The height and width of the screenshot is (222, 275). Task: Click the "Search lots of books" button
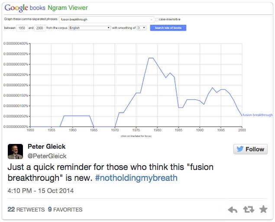tap(168, 28)
